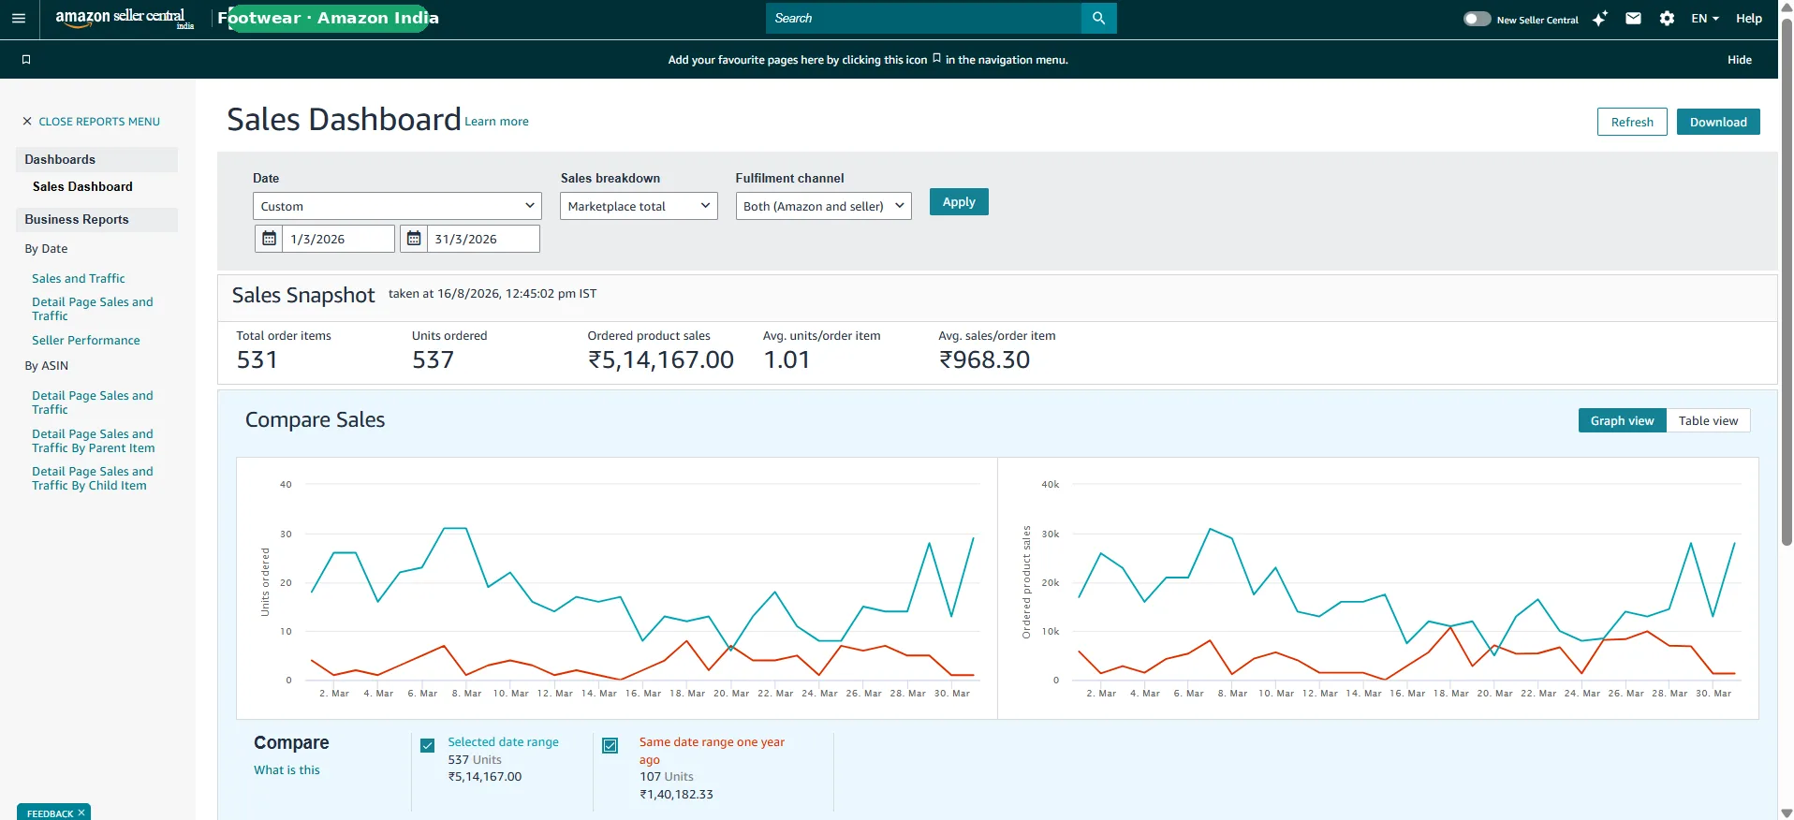Switch to Graph view
The width and height of the screenshot is (1794, 820).
click(x=1622, y=420)
